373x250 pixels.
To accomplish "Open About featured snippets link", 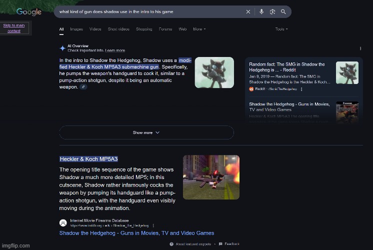I will (193, 244).
